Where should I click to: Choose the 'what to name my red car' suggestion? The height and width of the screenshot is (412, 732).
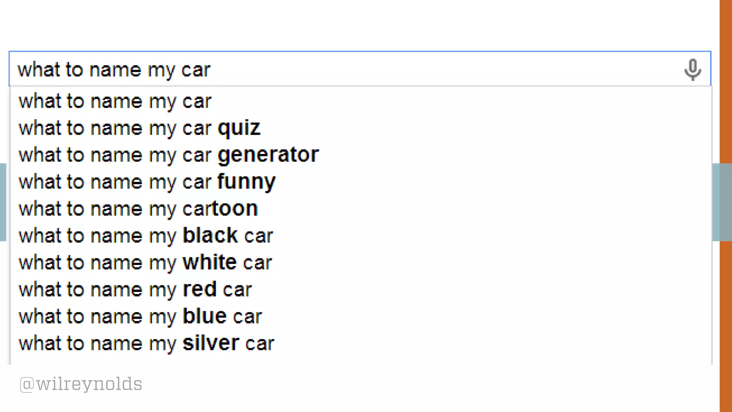coord(135,289)
